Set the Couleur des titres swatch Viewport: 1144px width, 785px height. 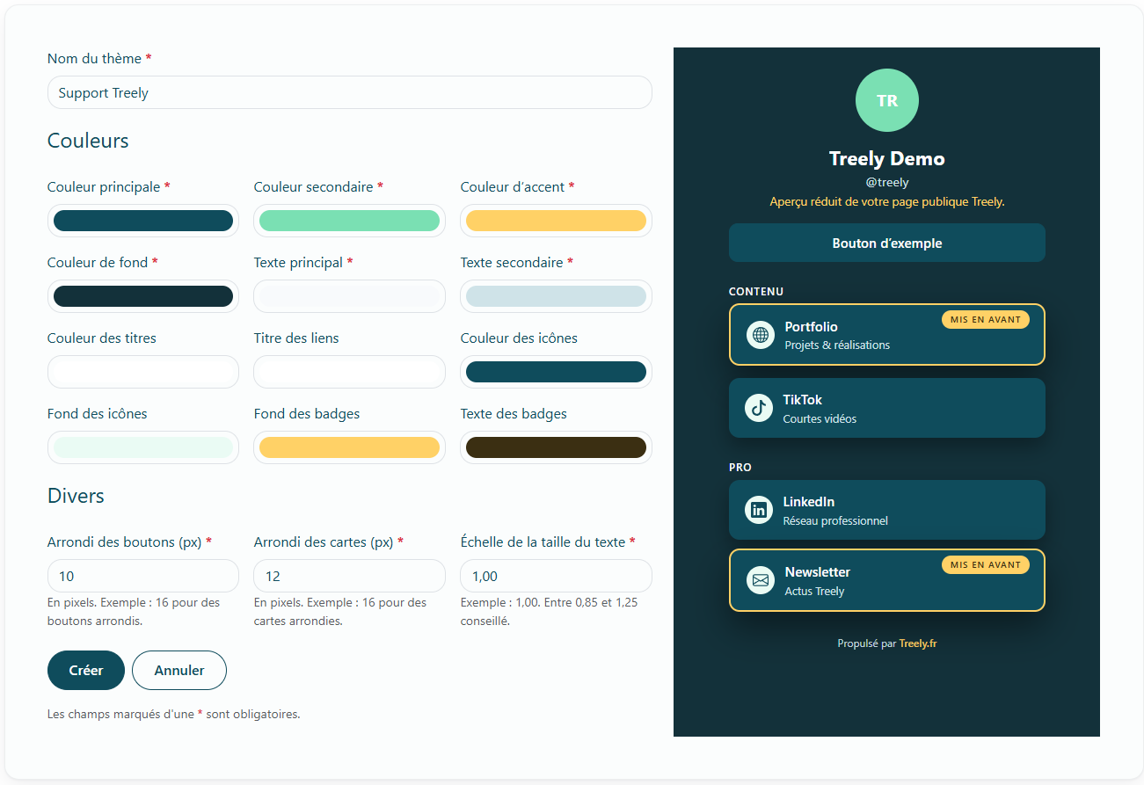point(143,372)
